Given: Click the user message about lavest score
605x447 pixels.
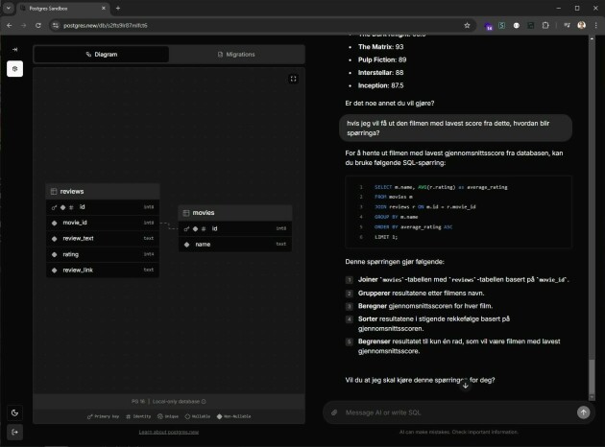Looking at the screenshot, I should (455, 128).
